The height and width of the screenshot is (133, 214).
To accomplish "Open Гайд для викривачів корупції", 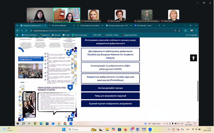I will click(110, 96).
